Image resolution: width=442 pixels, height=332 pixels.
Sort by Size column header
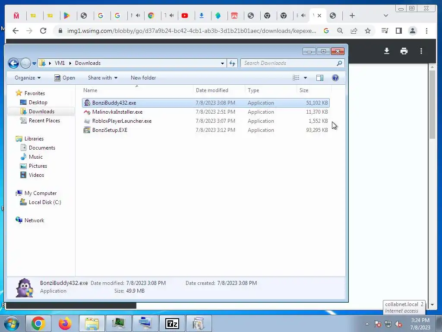[x=314, y=90]
